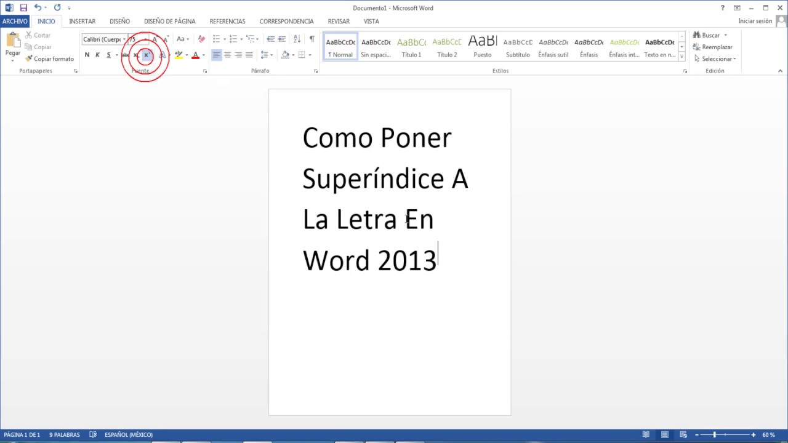Apply the Título 1 style
788x443 pixels.
pyautogui.click(x=411, y=47)
